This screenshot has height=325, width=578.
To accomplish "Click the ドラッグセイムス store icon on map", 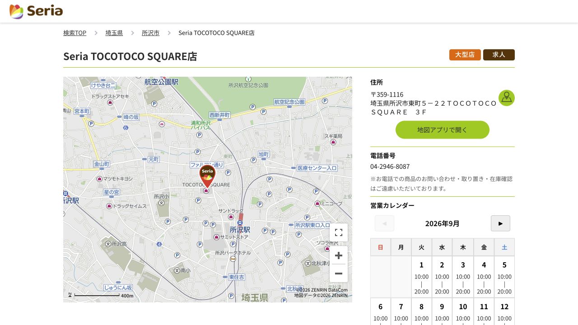I will pyautogui.click(x=109, y=206).
